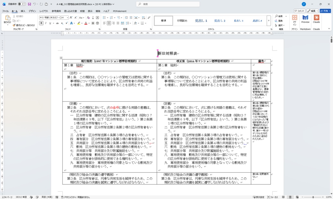
Task: Click the Increase Indent icon
Action: (x=131, y=18)
